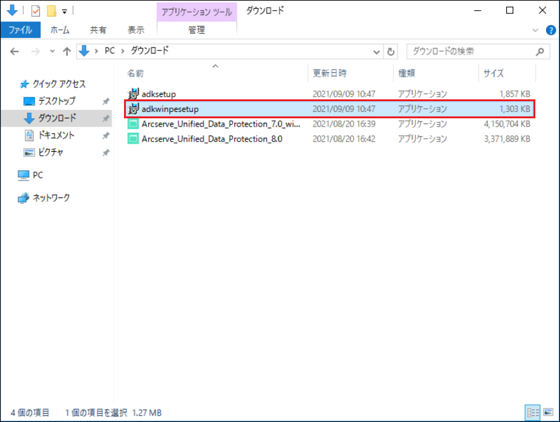This screenshot has width=560, height=422.
Task: Expand the ribbon with the chevron
Action: (535, 30)
